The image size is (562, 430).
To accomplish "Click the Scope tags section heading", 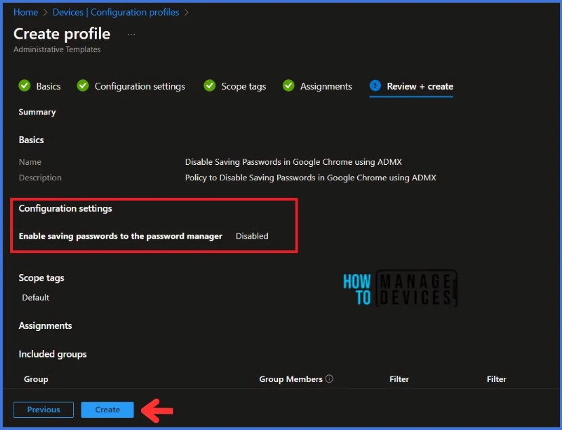I will (x=41, y=278).
